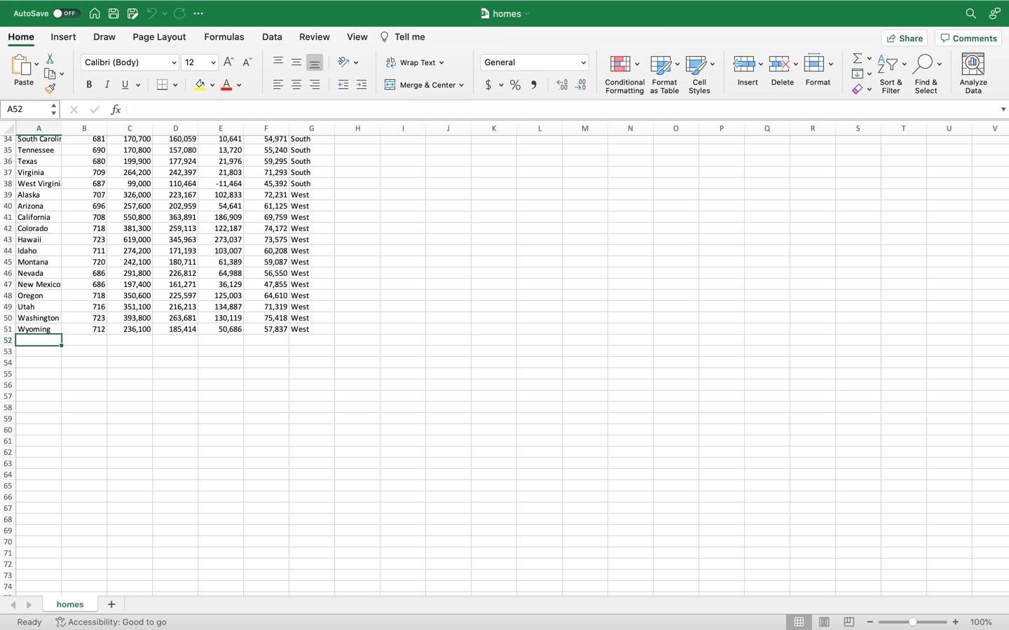The width and height of the screenshot is (1009, 630).
Task: Increase the decimal places
Action: click(562, 85)
